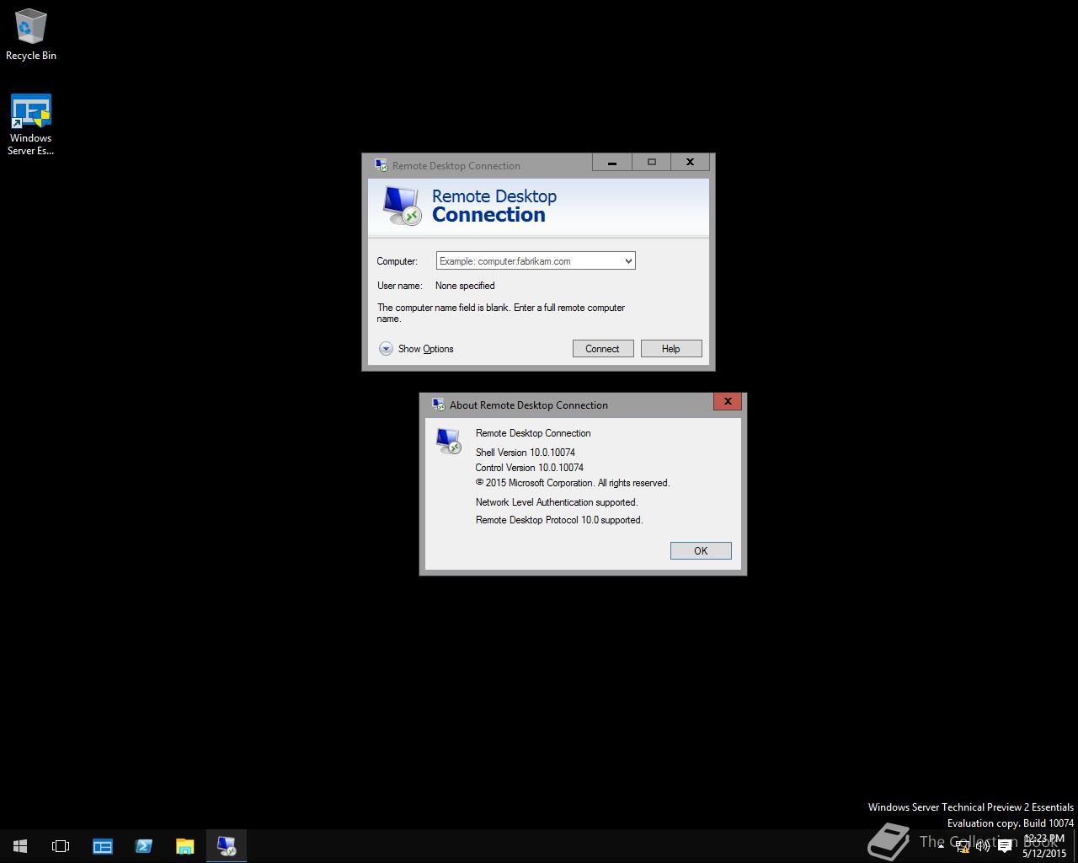
Task: Open the taskbar clock and date
Action: click(1044, 846)
